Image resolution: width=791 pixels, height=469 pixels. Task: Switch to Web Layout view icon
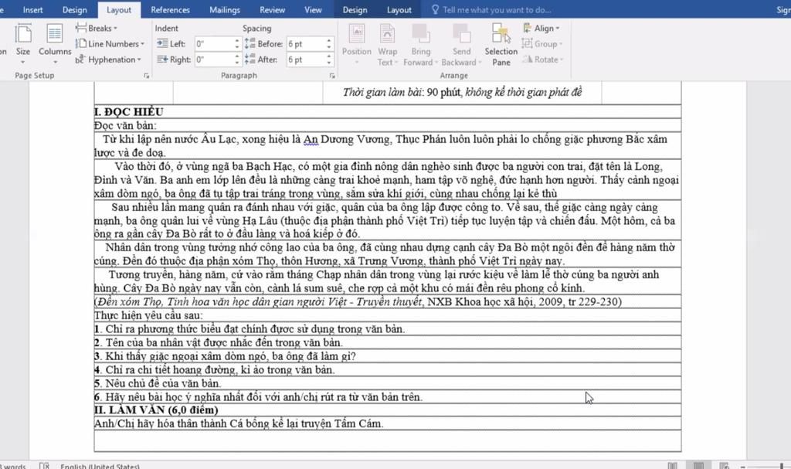725,466
